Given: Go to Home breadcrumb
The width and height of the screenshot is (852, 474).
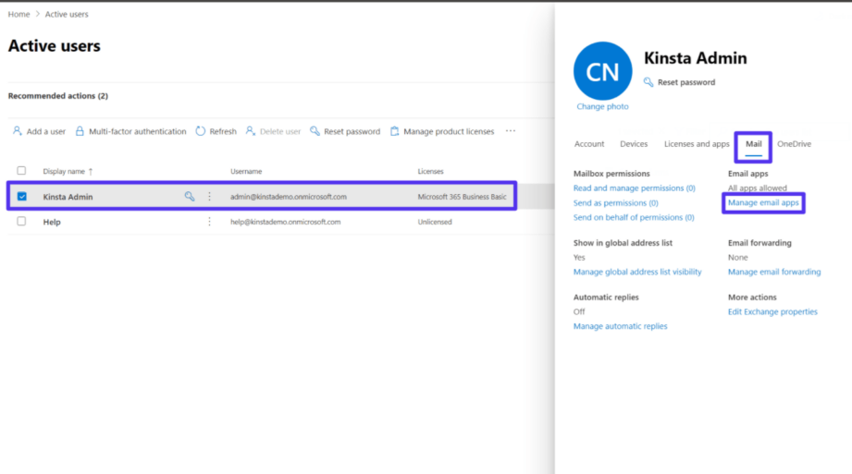Looking at the screenshot, I should tap(19, 14).
